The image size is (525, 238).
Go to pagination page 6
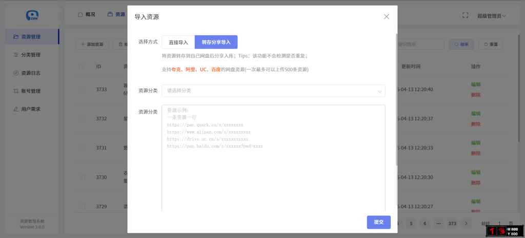point(425,223)
